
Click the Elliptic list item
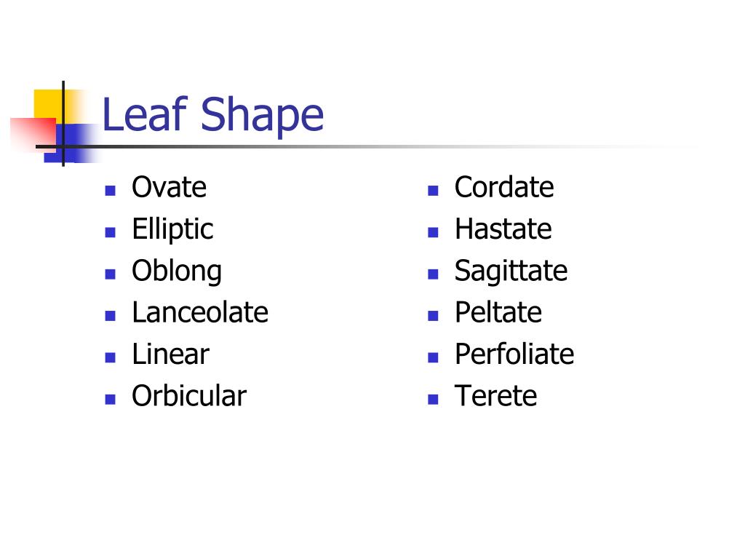[172, 229]
